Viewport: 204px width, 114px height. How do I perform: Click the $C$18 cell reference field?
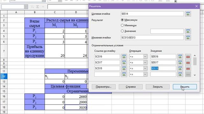[107, 68]
